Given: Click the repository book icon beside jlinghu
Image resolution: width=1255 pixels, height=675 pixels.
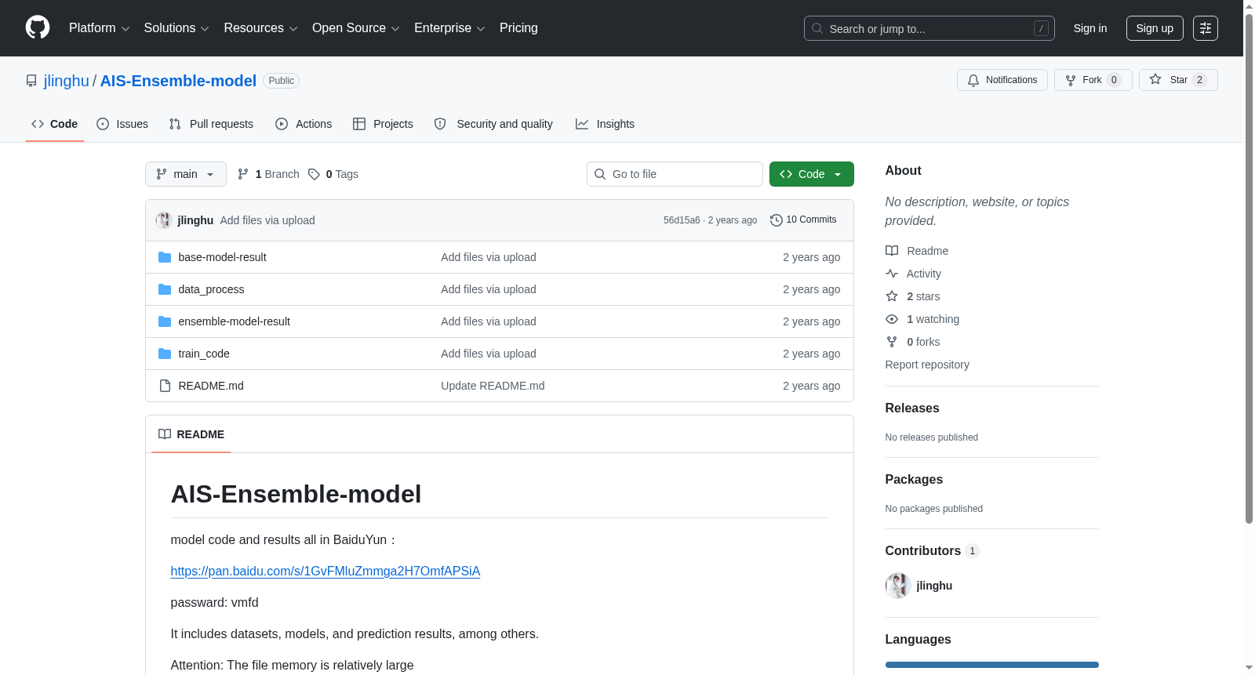Looking at the screenshot, I should [x=31, y=81].
